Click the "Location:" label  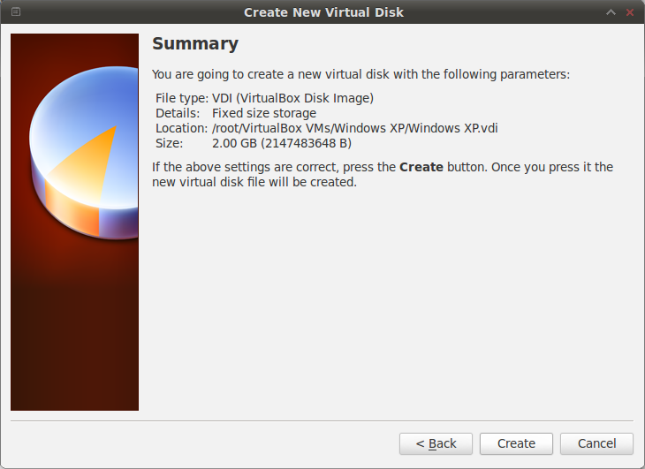coord(181,128)
